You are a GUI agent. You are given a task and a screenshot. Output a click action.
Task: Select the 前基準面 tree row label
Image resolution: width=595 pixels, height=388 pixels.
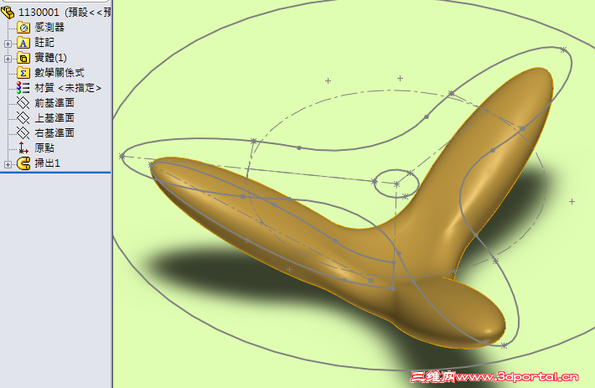54,103
